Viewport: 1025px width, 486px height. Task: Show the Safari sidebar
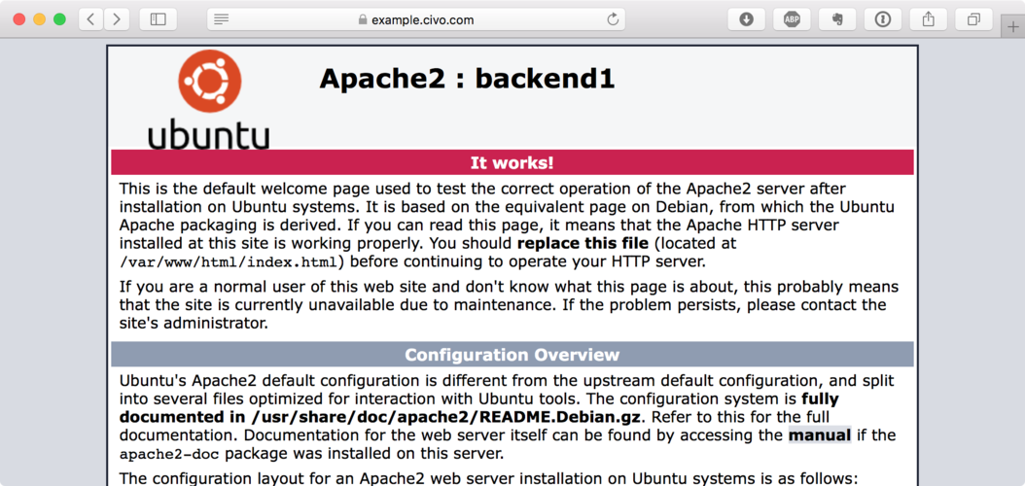pos(159,19)
